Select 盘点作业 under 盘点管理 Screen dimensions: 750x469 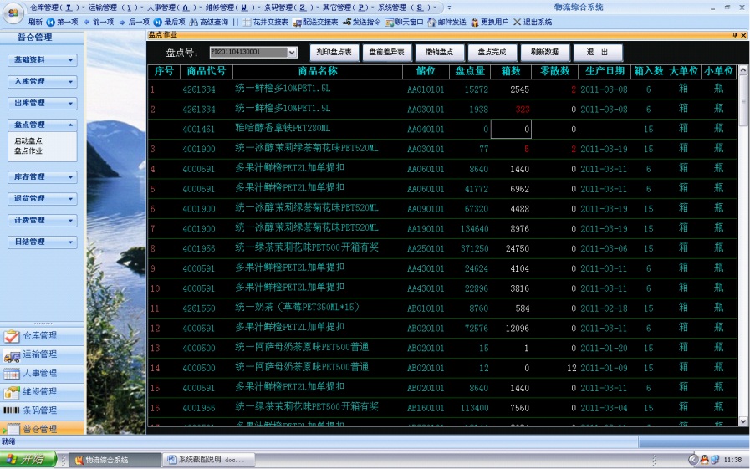[x=28, y=150]
